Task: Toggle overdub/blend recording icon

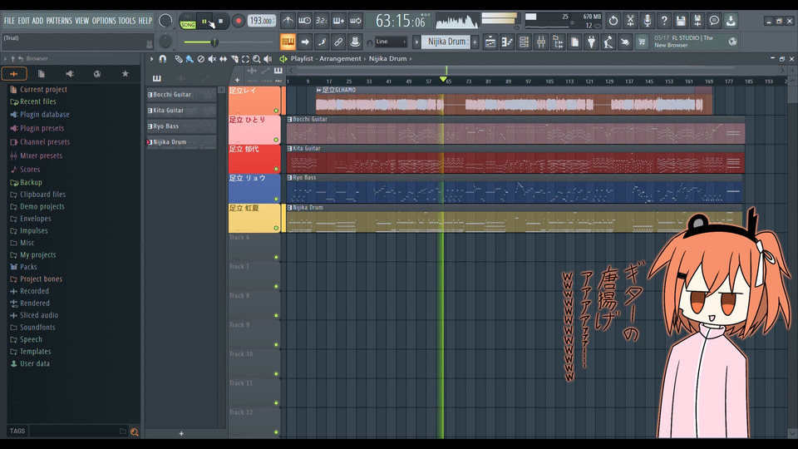Action: click(x=338, y=21)
